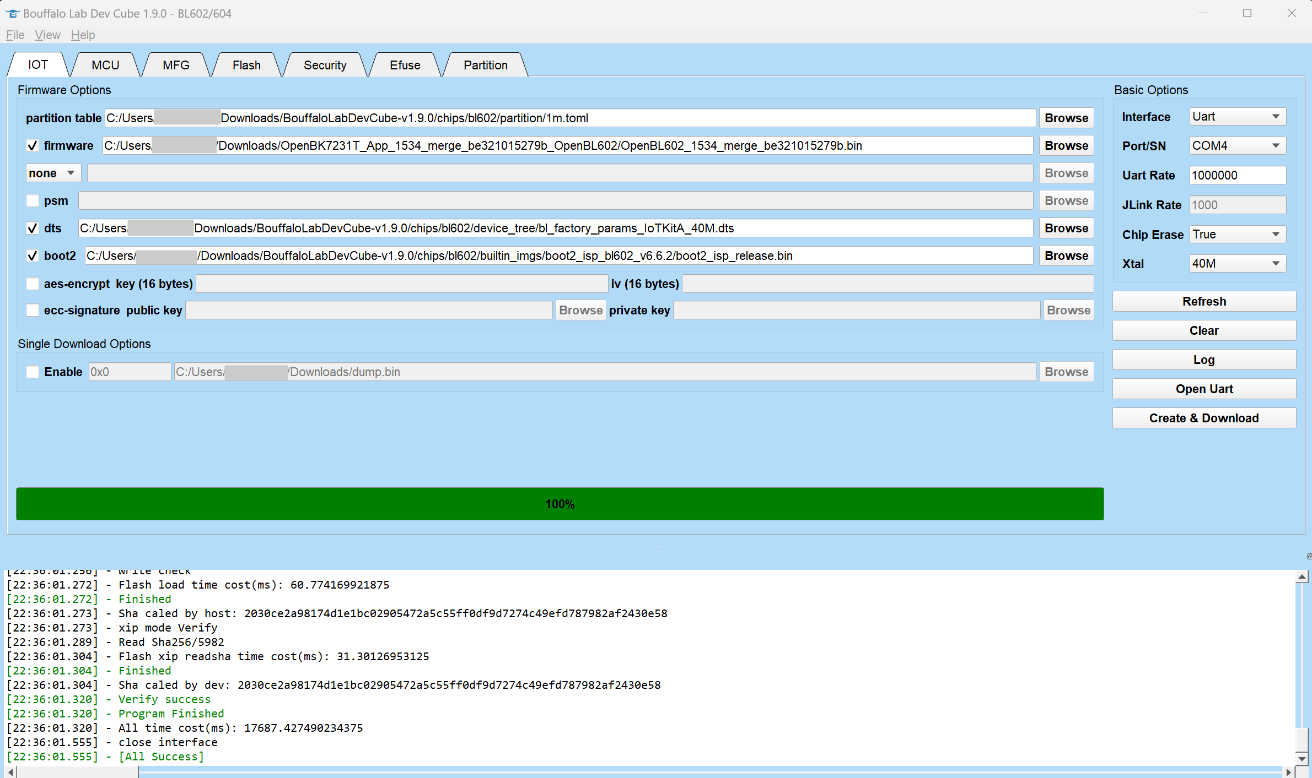Click the ecc public key field
This screenshot has width=1312, height=778.
(369, 310)
